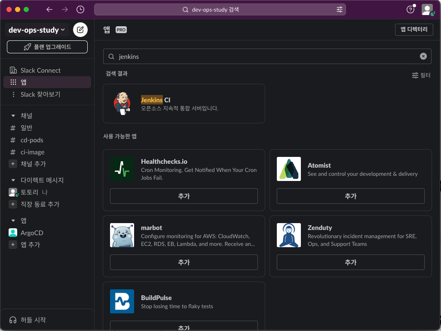
Task: Open 필터 options for search results
Action: point(421,75)
